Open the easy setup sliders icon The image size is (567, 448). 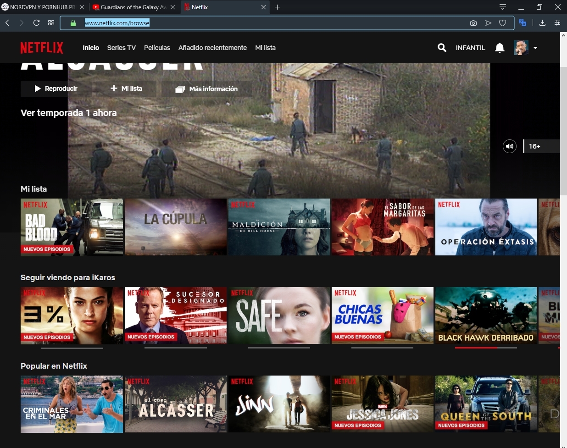click(557, 23)
